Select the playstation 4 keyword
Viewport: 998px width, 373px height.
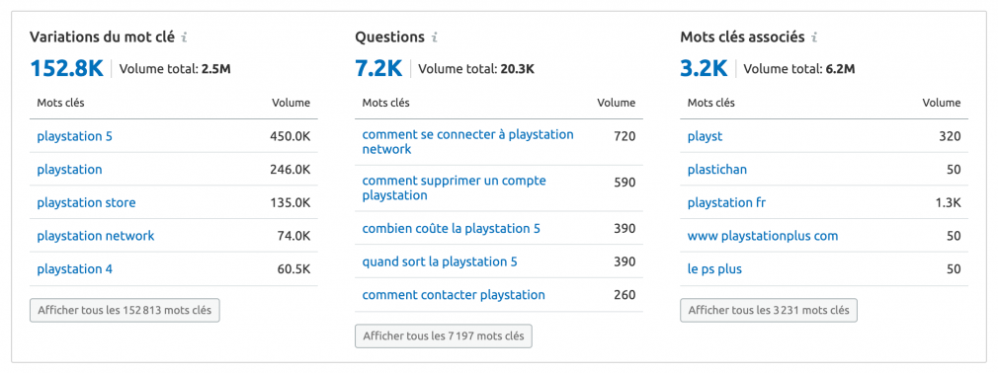click(74, 268)
